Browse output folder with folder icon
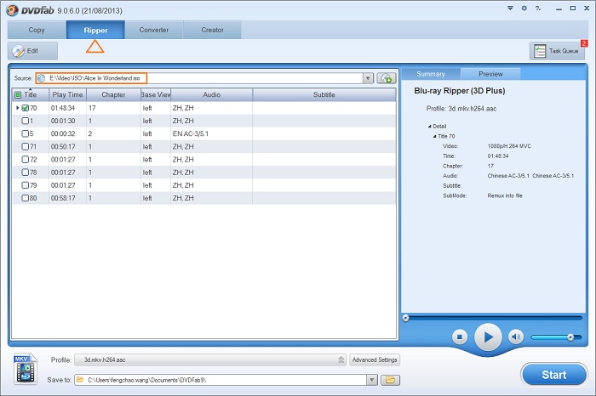 click(x=390, y=380)
